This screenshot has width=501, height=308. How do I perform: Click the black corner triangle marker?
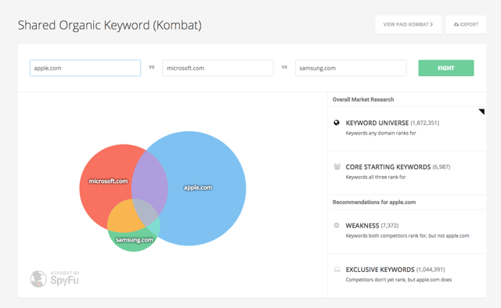[x=482, y=111]
